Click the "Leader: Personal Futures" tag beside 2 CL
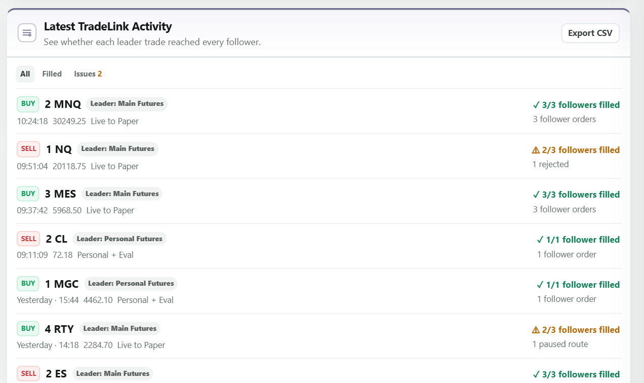This screenshot has height=383, width=644. (x=119, y=239)
